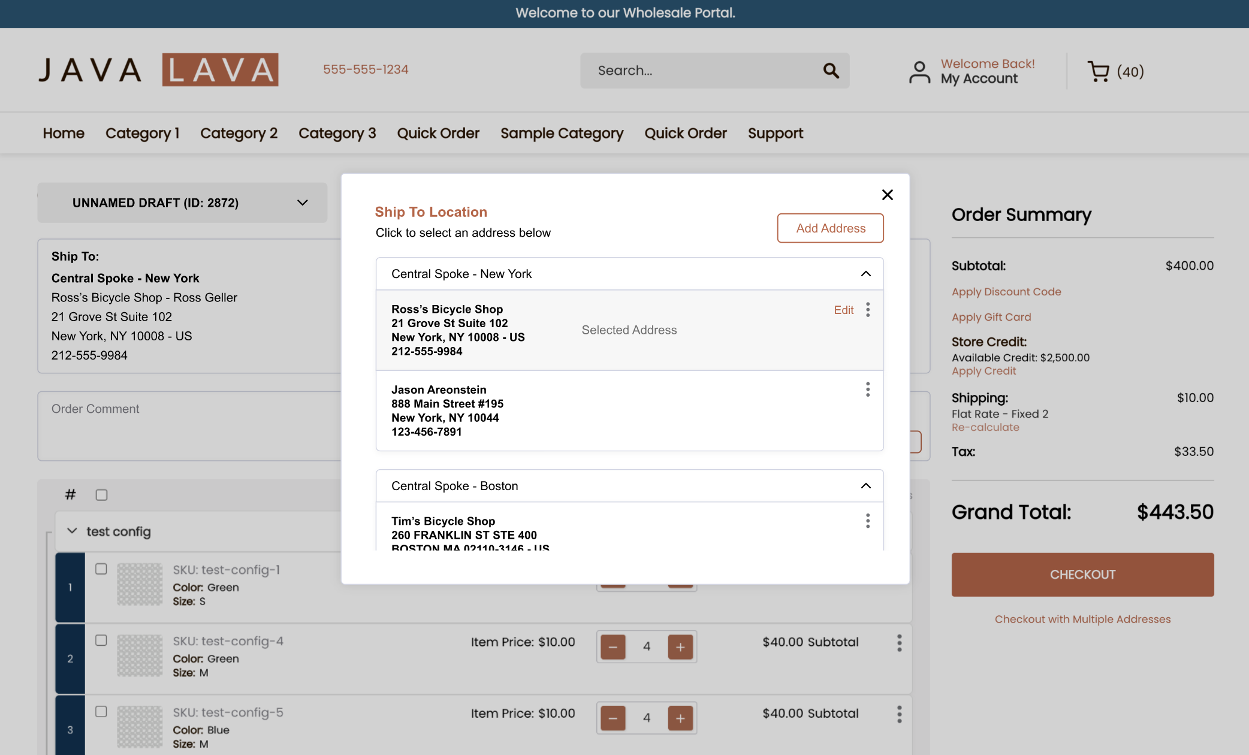Collapse the Central Spoke - New York section
This screenshot has height=755, width=1249.
coord(865,274)
